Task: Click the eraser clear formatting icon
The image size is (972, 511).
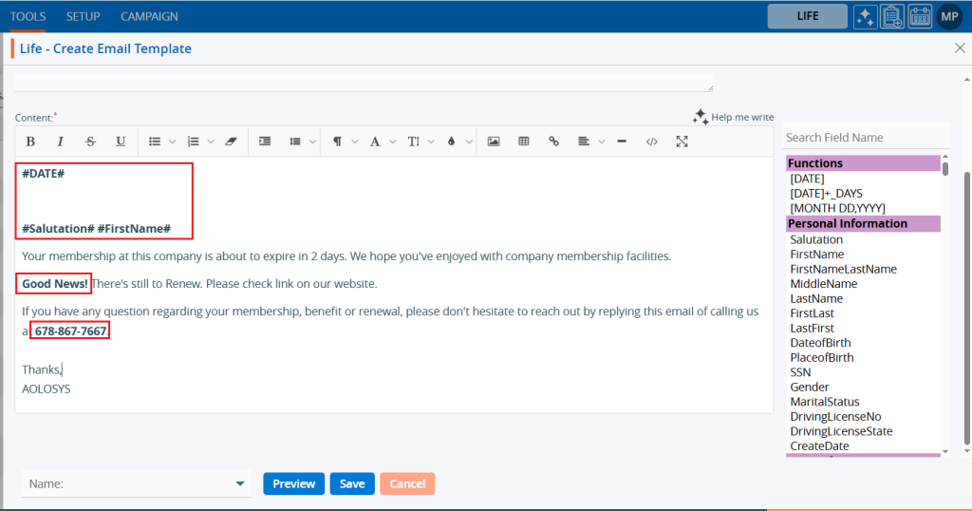Action: pyautogui.click(x=229, y=142)
